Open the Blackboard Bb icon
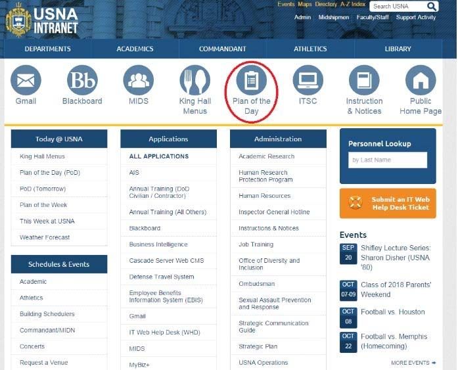The image size is (458, 370). click(x=82, y=80)
